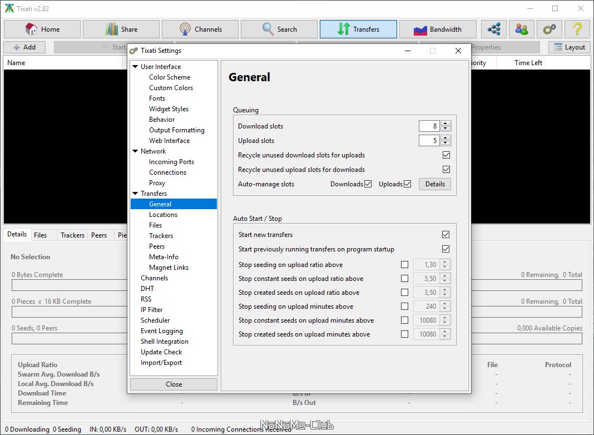The image size is (594, 435).
Task: Click the Add transfer button
Action: tap(24, 47)
